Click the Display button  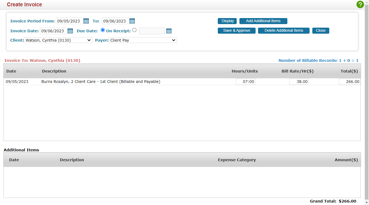tap(227, 21)
